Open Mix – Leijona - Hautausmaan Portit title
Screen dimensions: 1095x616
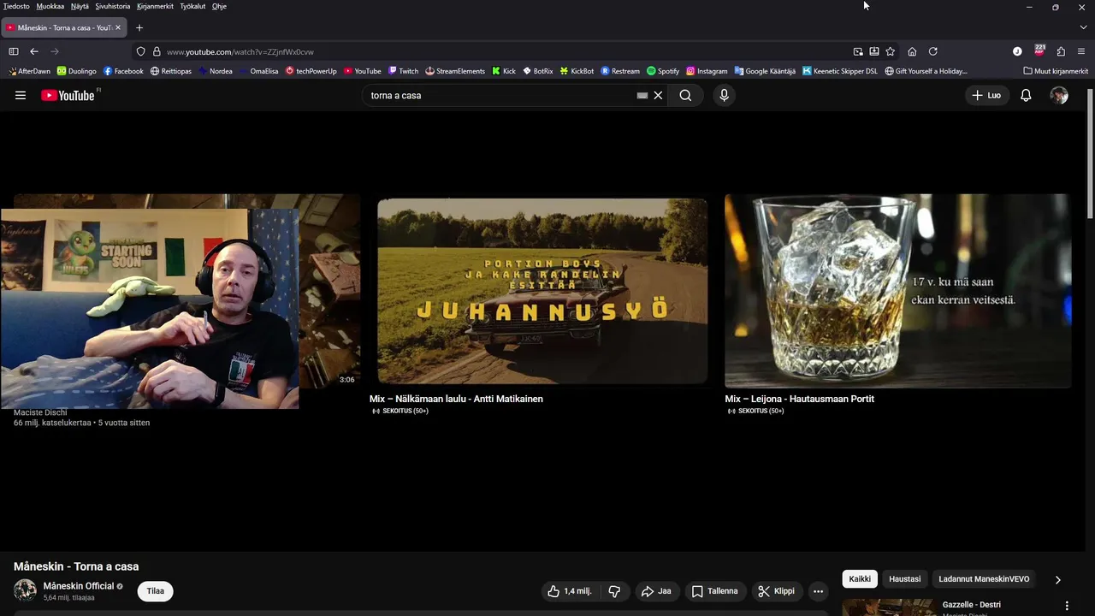click(799, 399)
